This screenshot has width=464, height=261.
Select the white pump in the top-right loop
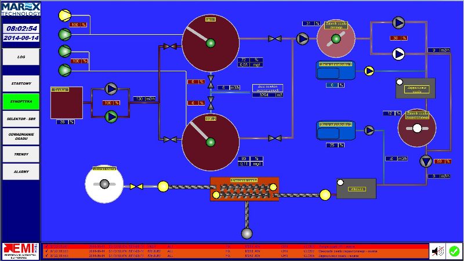click(398, 54)
